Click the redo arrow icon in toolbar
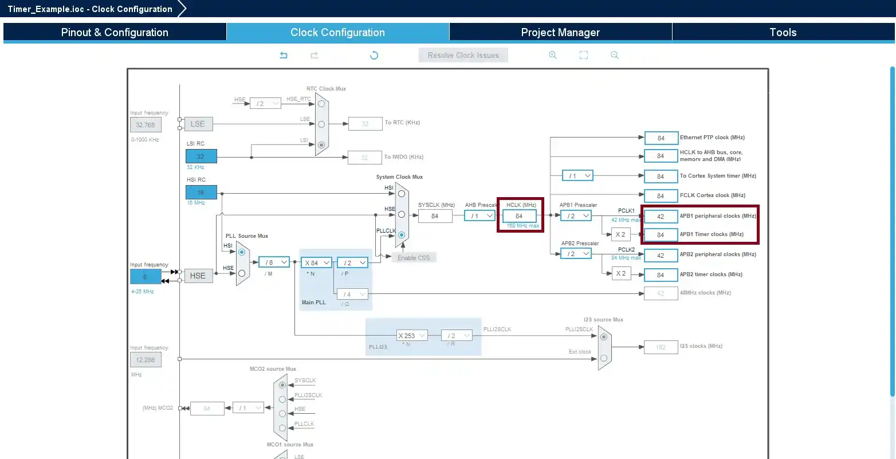The height and width of the screenshot is (459, 896). click(x=314, y=55)
